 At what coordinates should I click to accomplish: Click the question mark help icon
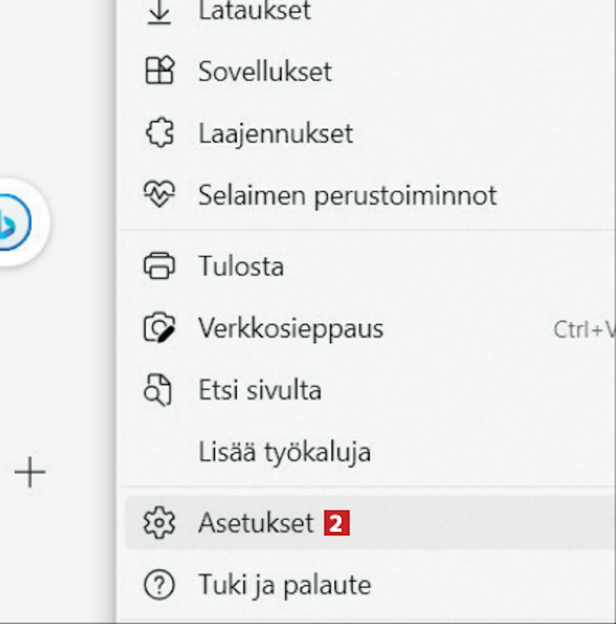159,585
